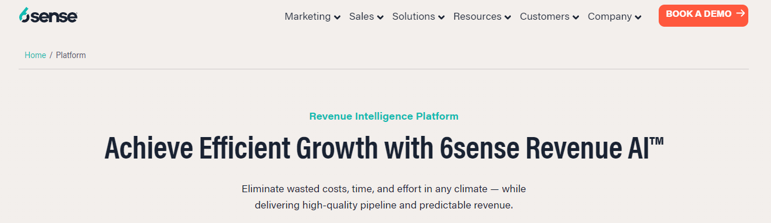Go to the Home breadcrumb link
Viewport: 771px width, 223px height.
click(x=35, y=55)
